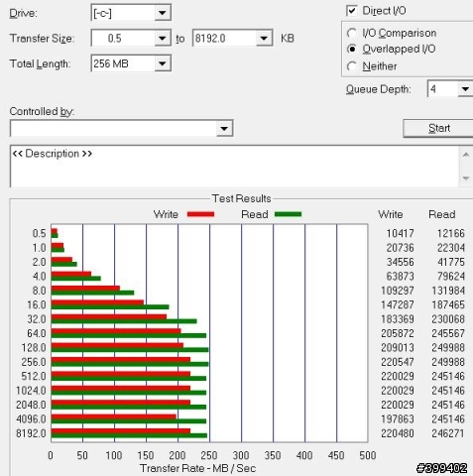Click the write value 109297
473x476 pixels.
coord(398,291)
